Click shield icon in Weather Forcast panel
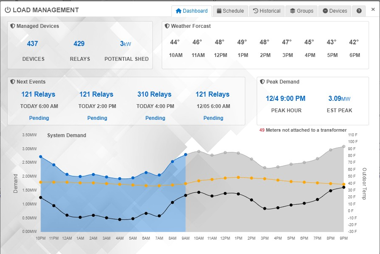 point(167,26)
